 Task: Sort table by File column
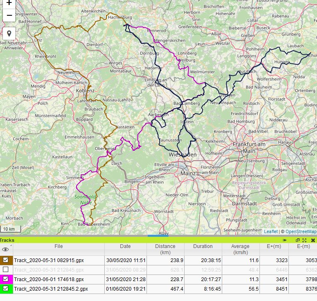point(59,249)
